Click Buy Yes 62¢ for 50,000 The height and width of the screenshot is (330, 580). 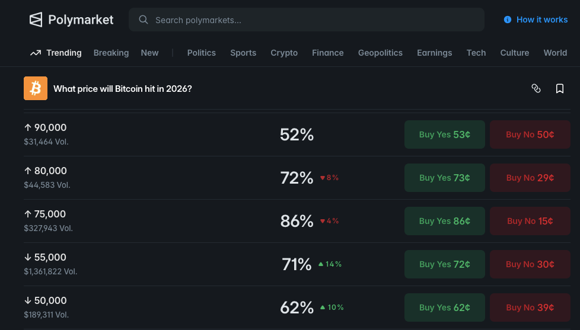444,307
